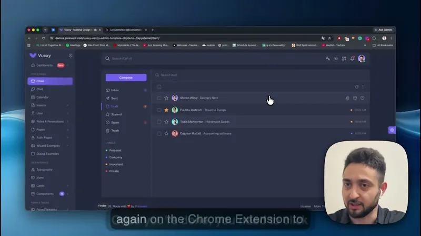Expand the Dashboards sidebar menu

tap(50, 65)
